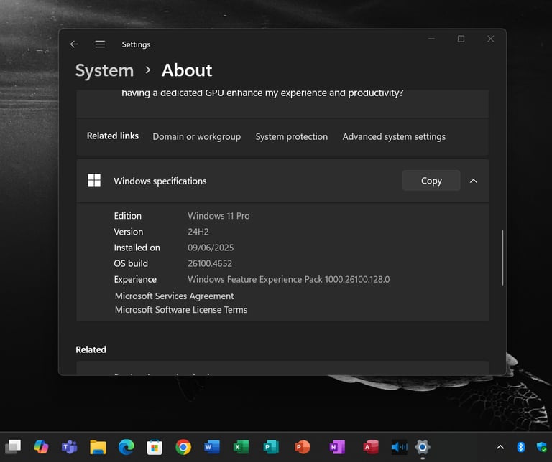Launch Microsoft Word from the taskbar
Viewport: 552px width, 462px height.
212,447
